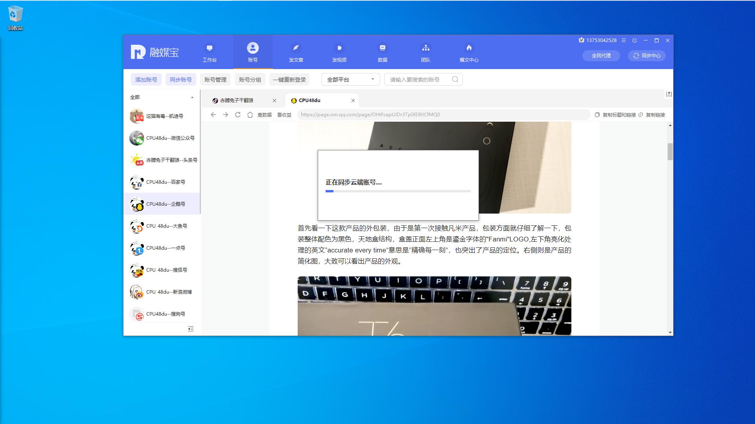Click the 添加账号 add account button
755x424 pixels.
pyautogui.click(x=146, y=79)
